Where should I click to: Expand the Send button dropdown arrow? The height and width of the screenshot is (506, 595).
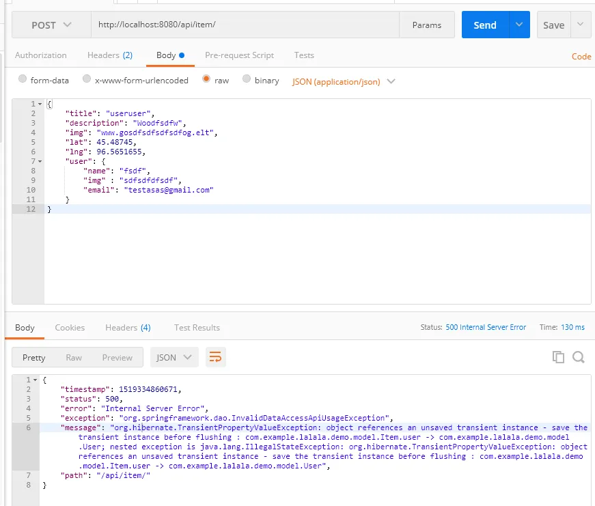(519, 25)
